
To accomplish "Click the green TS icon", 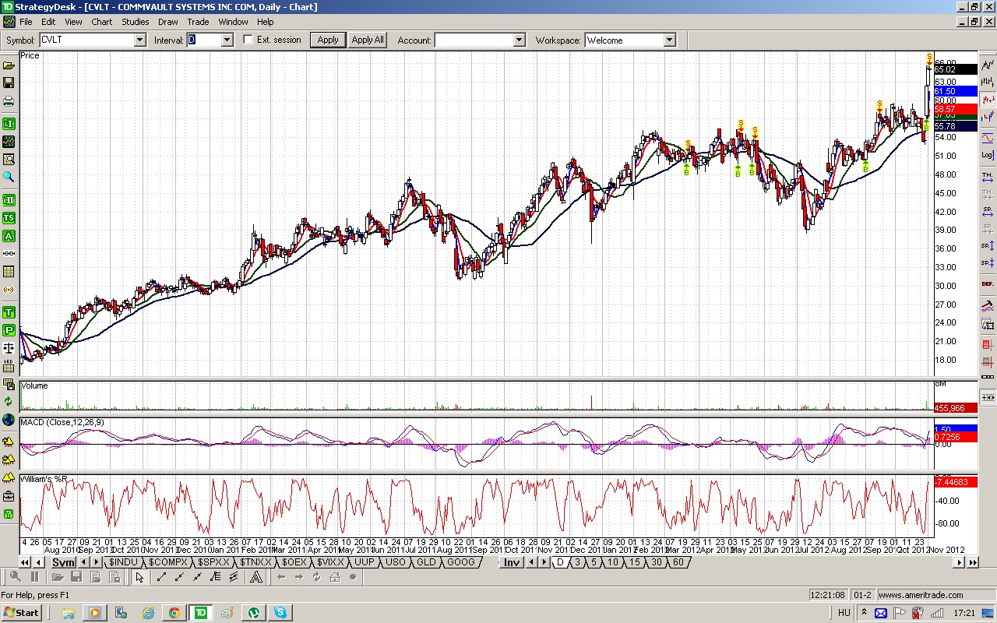I will 9,218.
